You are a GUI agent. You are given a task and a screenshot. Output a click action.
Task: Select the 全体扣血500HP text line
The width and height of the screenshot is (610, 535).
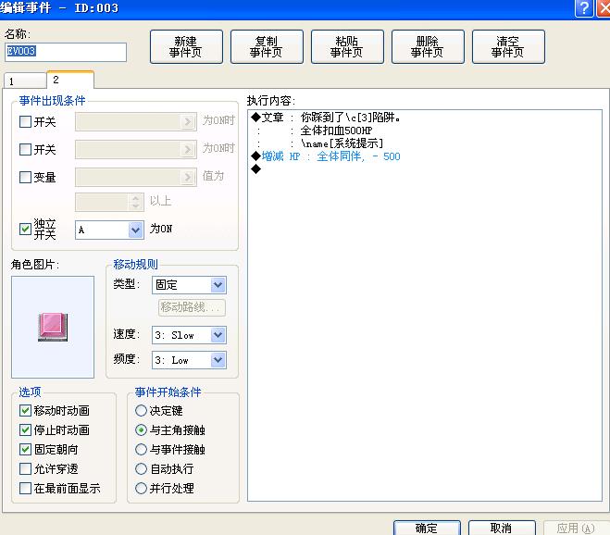point(336,131)
